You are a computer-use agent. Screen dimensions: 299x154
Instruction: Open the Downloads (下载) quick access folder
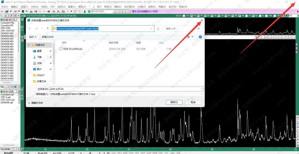pyautogui.click(x=39, y=57)
